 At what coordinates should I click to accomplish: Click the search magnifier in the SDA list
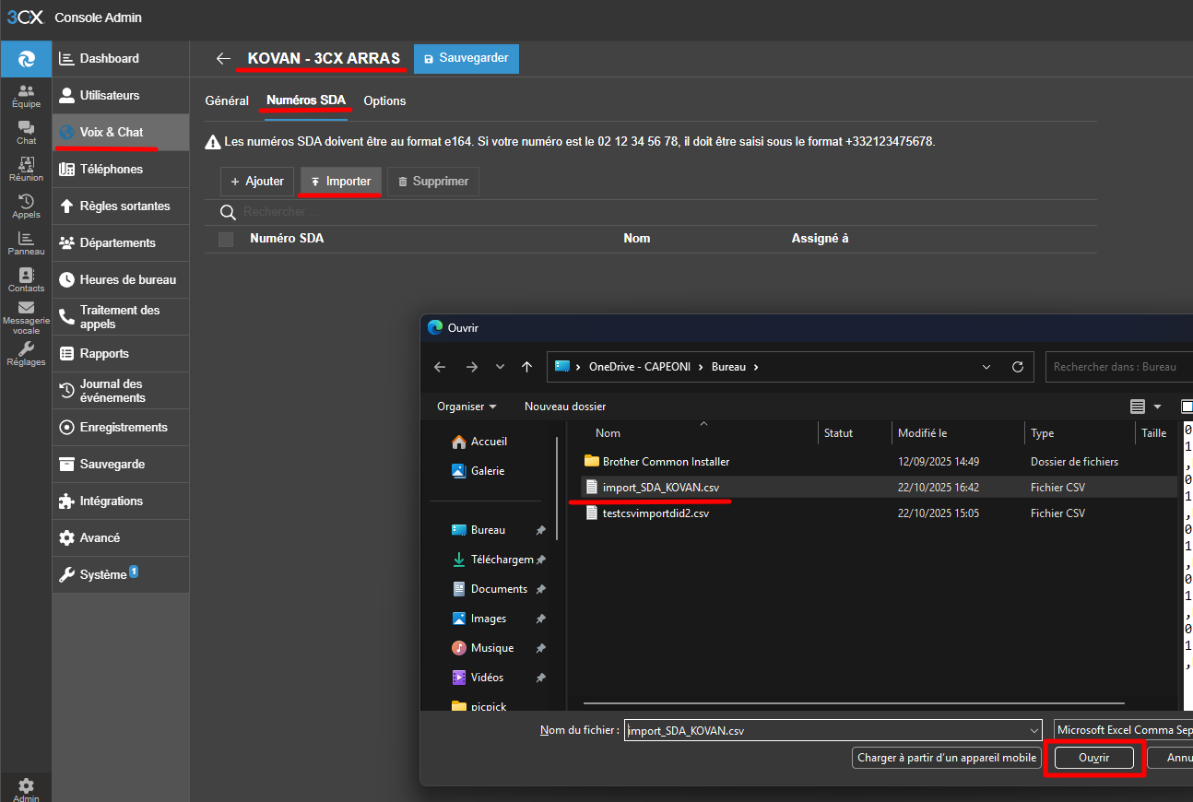point(228,212)
